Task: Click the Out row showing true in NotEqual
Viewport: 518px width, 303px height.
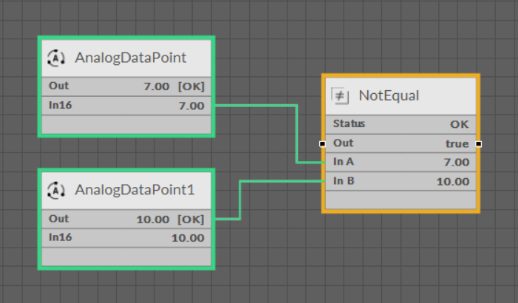Action: coord(401,143)
